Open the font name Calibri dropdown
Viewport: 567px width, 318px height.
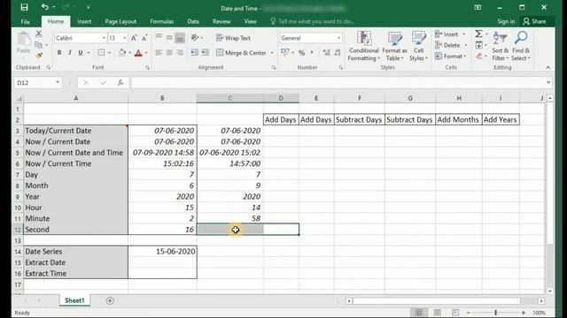[x=104, y=38]
